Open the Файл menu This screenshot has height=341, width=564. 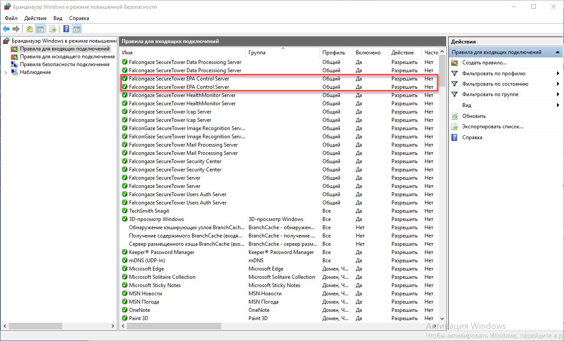11,18
